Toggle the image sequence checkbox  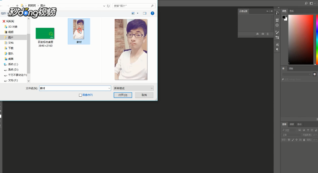tap(80, 95)
